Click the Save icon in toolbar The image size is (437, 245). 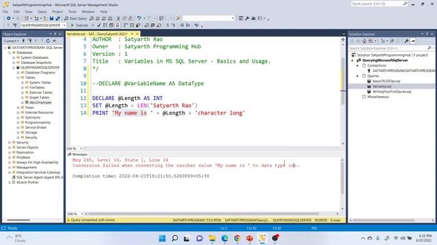[52, 18]
